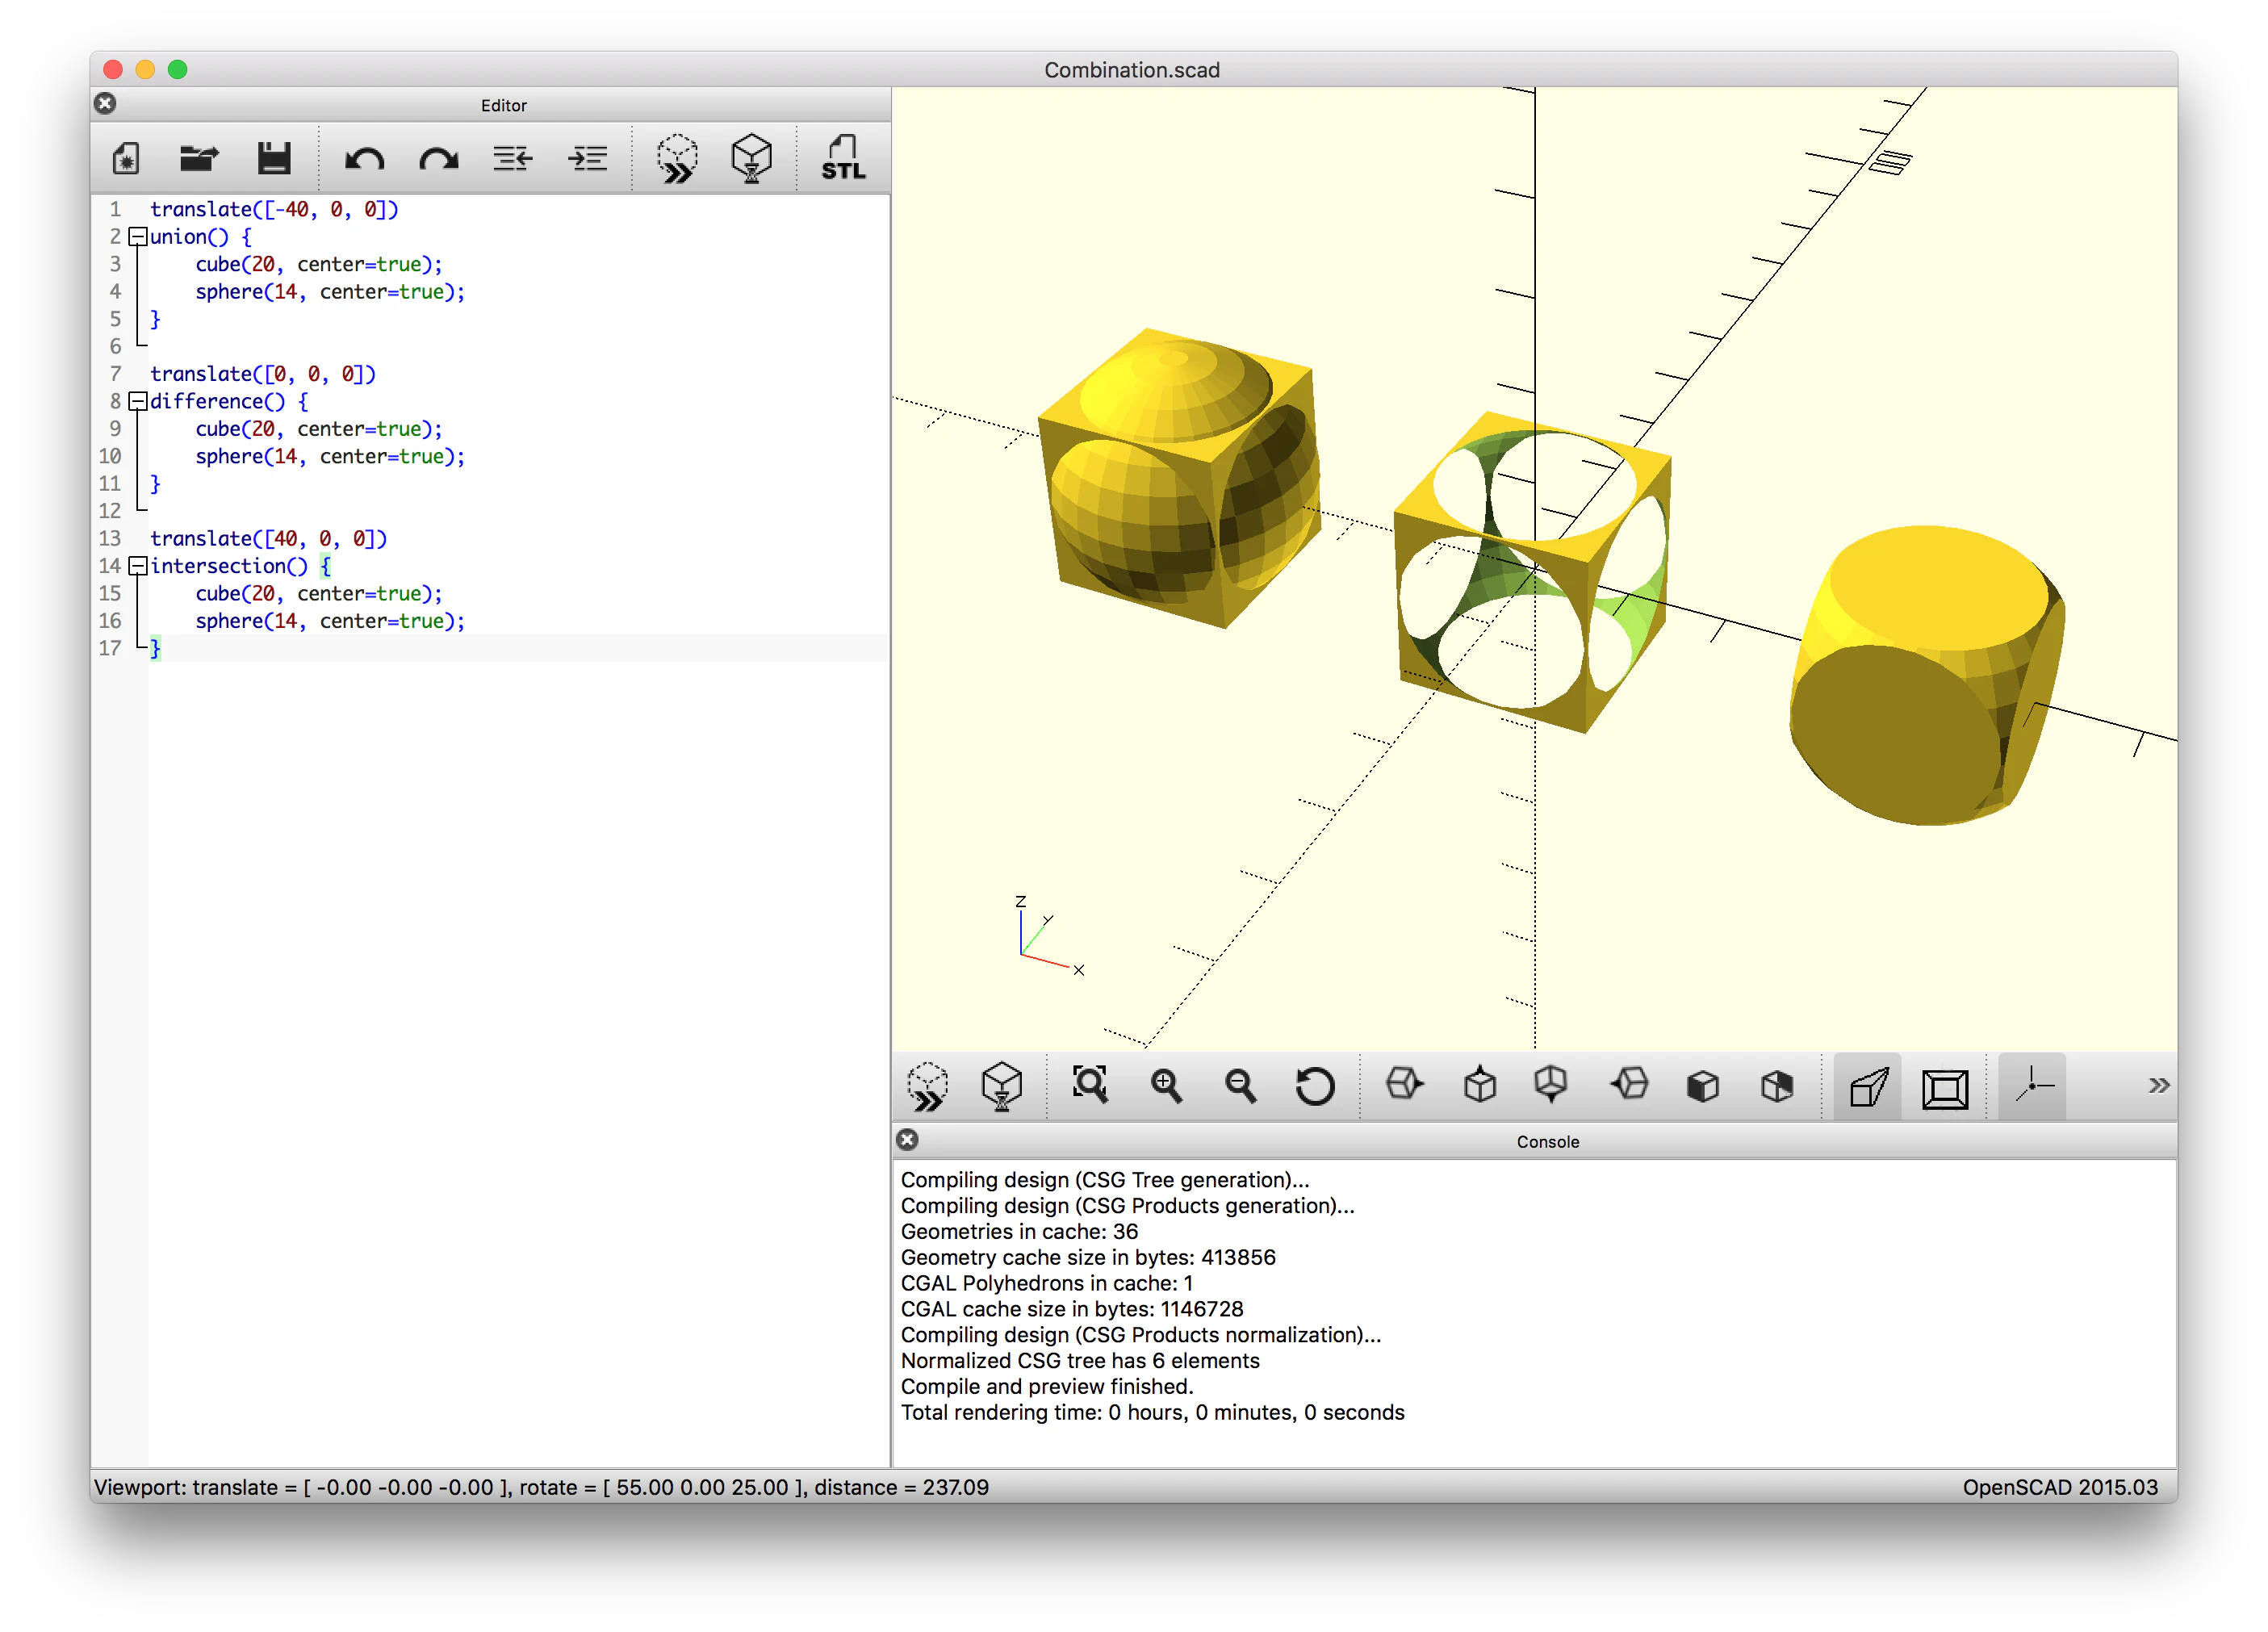Collapse the difference() code block

click(x=138, y=401)
